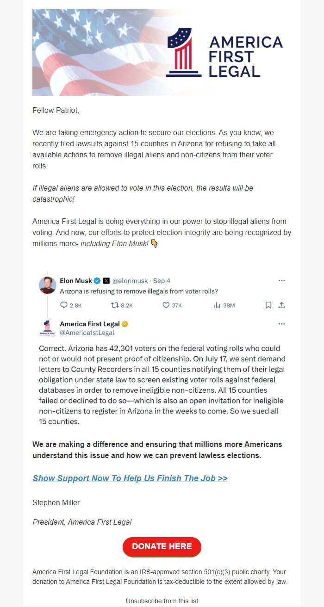Open the three-dot menu on America First Legal's tweet

pyautogui.click(x=281, y=324)
